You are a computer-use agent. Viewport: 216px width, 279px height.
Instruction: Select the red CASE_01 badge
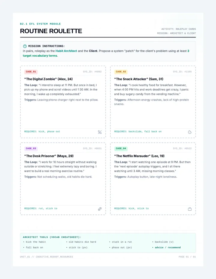coord(31,72)
